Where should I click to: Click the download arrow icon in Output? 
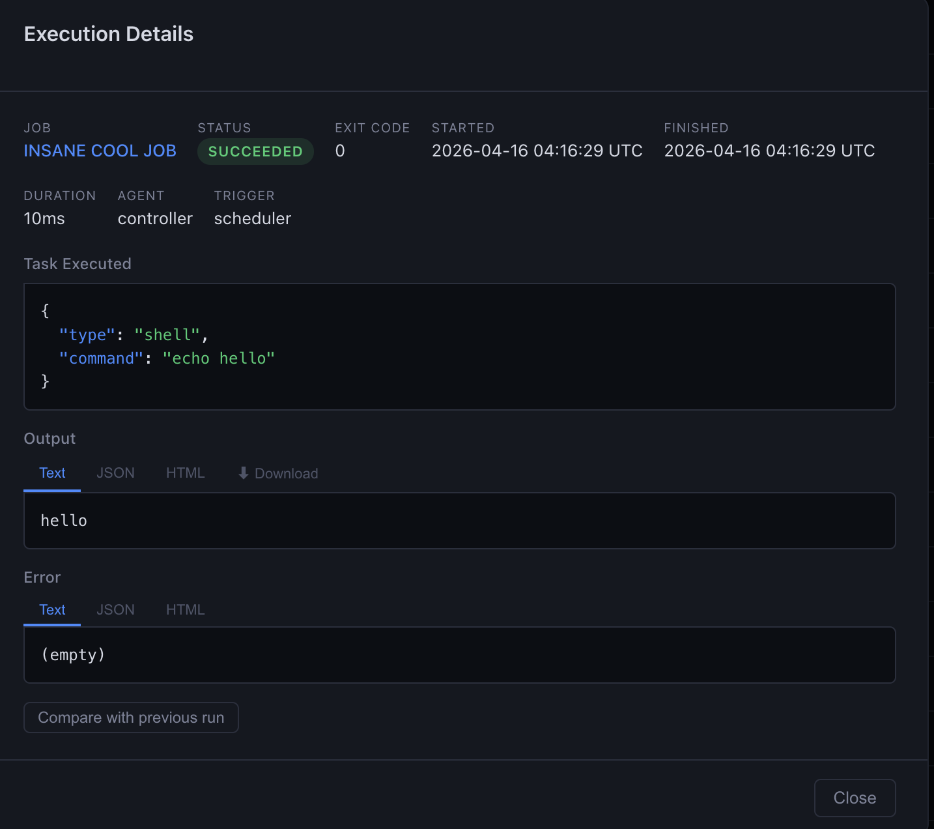[244, 473]
